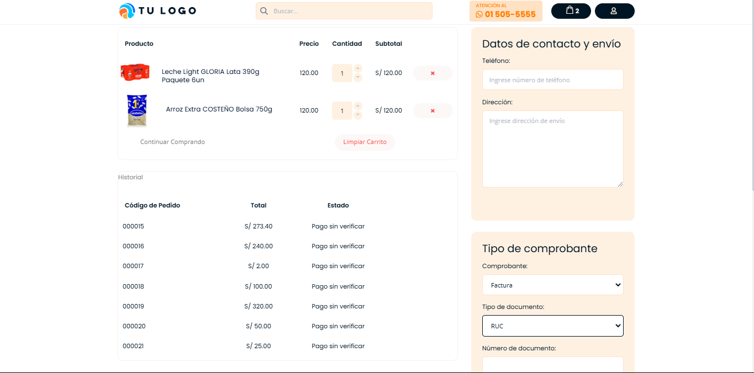
Task: Remove Leche Light GLORIA from cart
Action: tap(433, 73)
